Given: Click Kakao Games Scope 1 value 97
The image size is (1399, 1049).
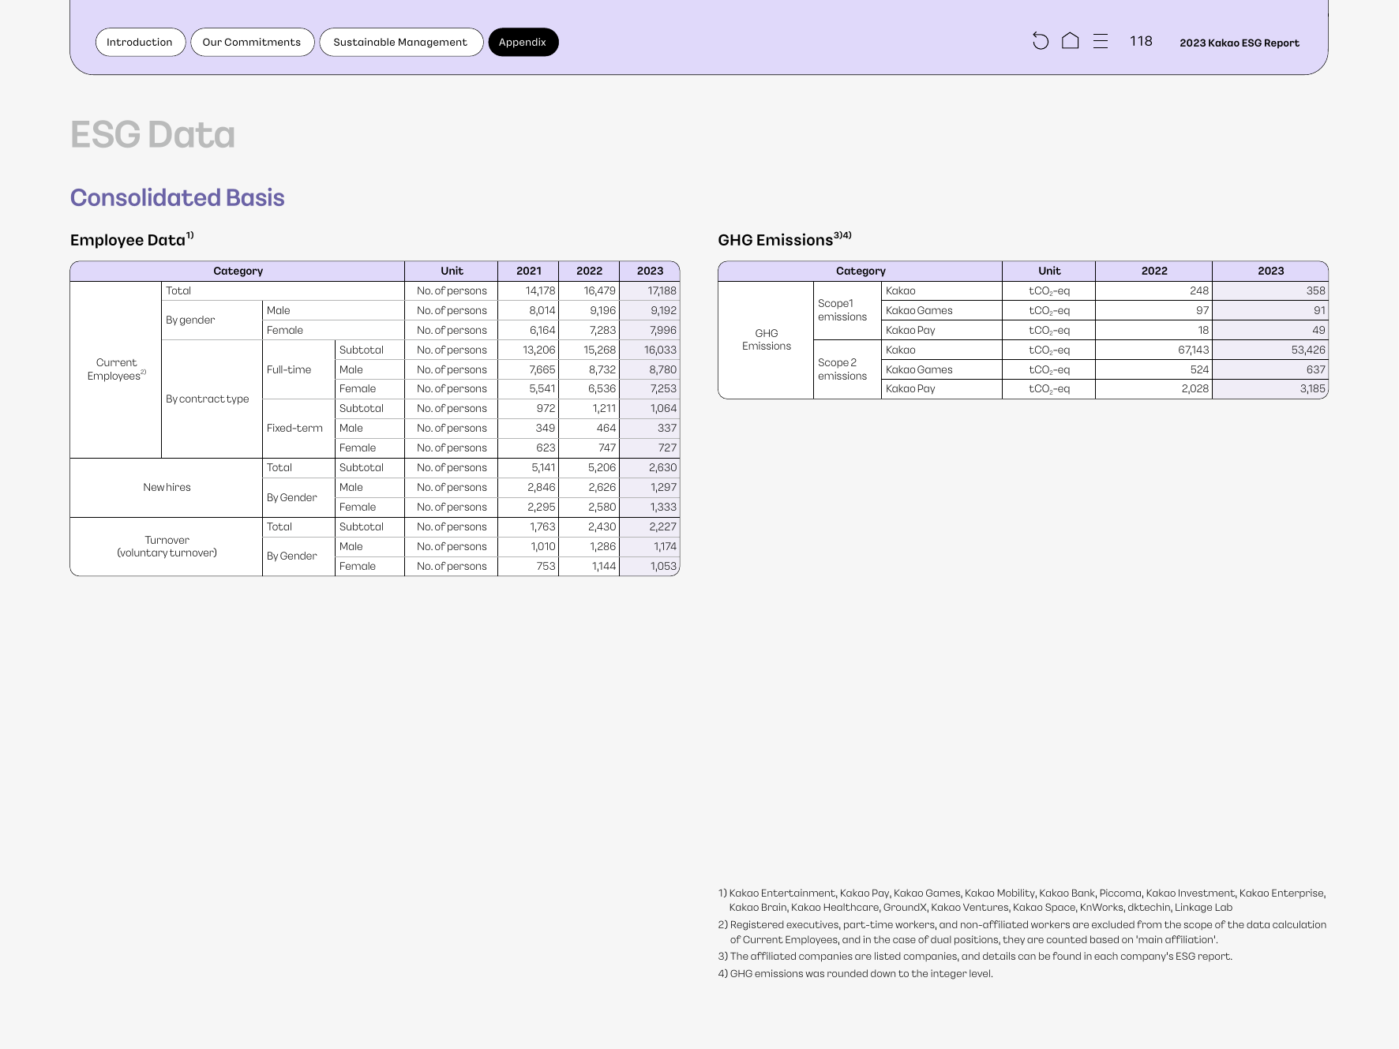Looking at the screenshot, I should coord(1202,310).
